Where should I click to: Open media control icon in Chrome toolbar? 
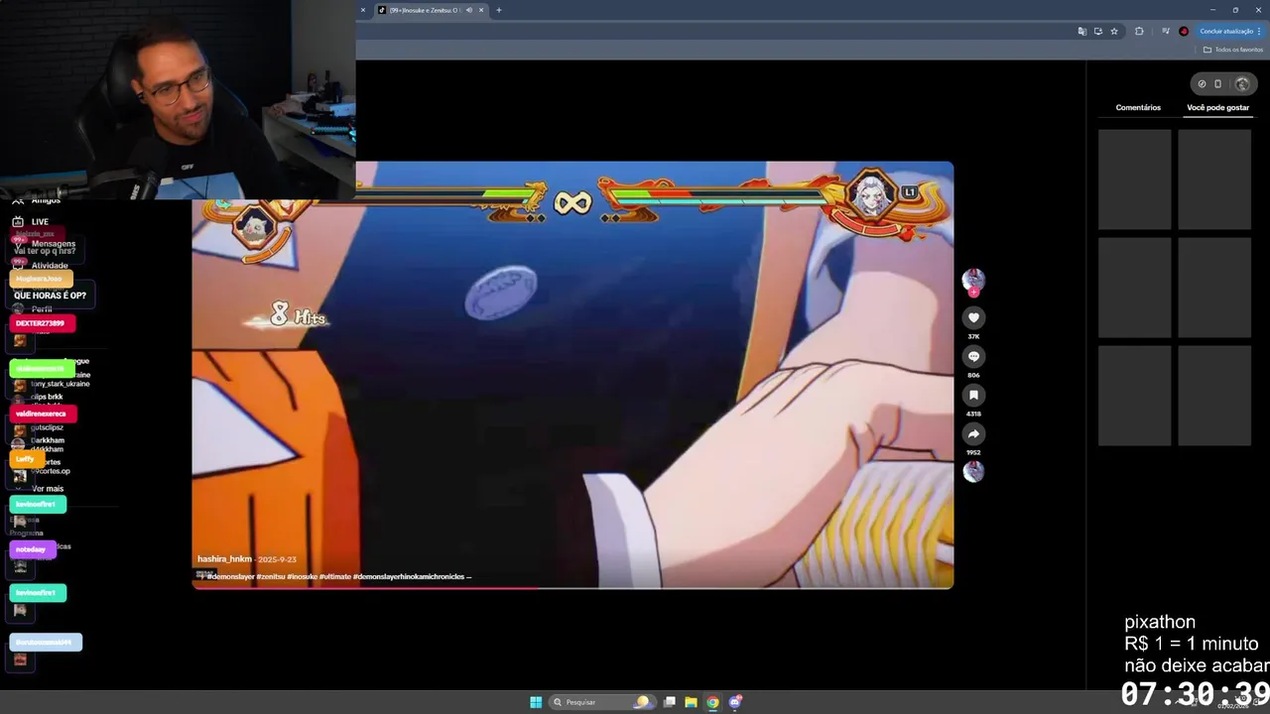[x=1166, y=31]
